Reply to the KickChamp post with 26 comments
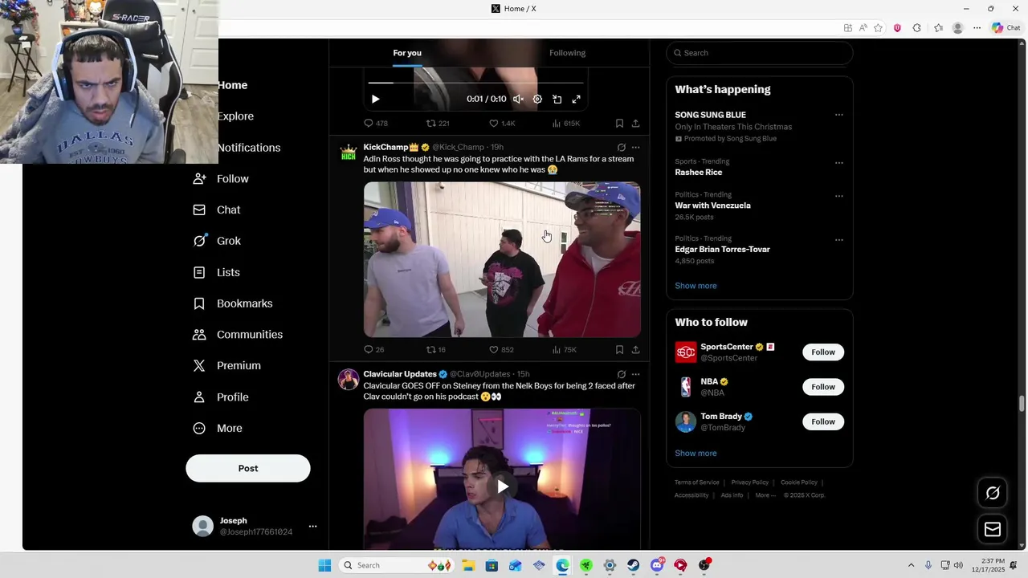This screenshot has height=578, width=1028. [x=374, y=349]
